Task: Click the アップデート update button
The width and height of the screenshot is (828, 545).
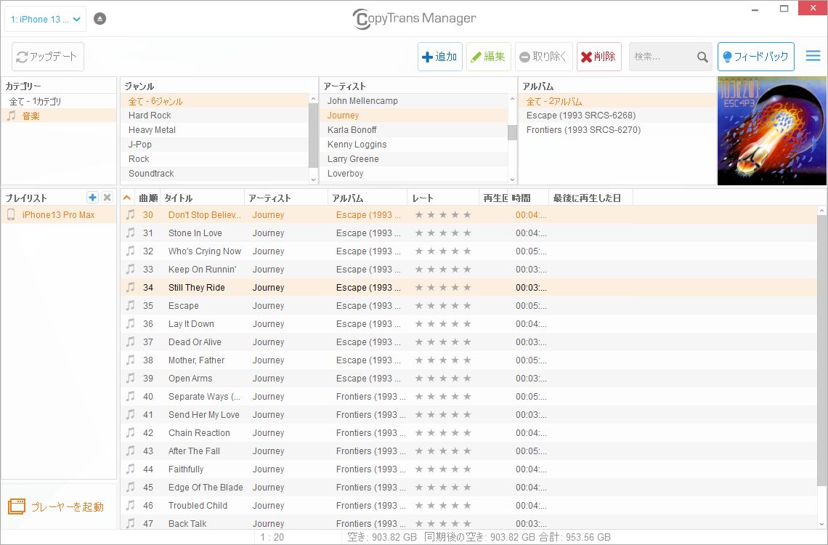Action: 46,55
